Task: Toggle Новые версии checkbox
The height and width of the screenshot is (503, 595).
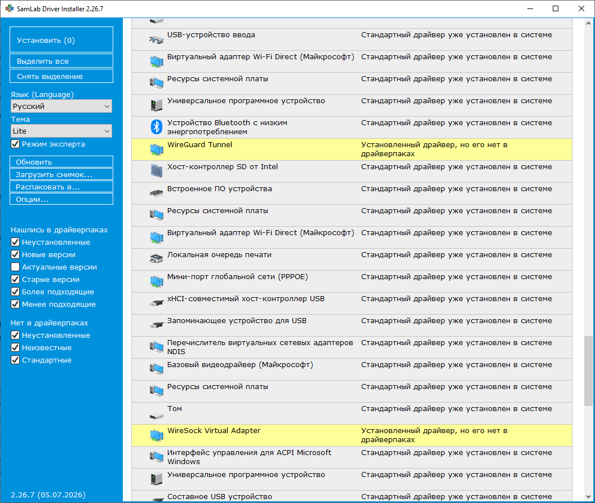Action: [x=15, y=254]
